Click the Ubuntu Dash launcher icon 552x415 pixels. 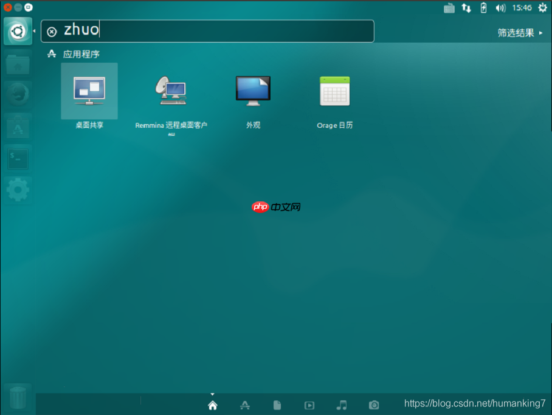[17, 30]
